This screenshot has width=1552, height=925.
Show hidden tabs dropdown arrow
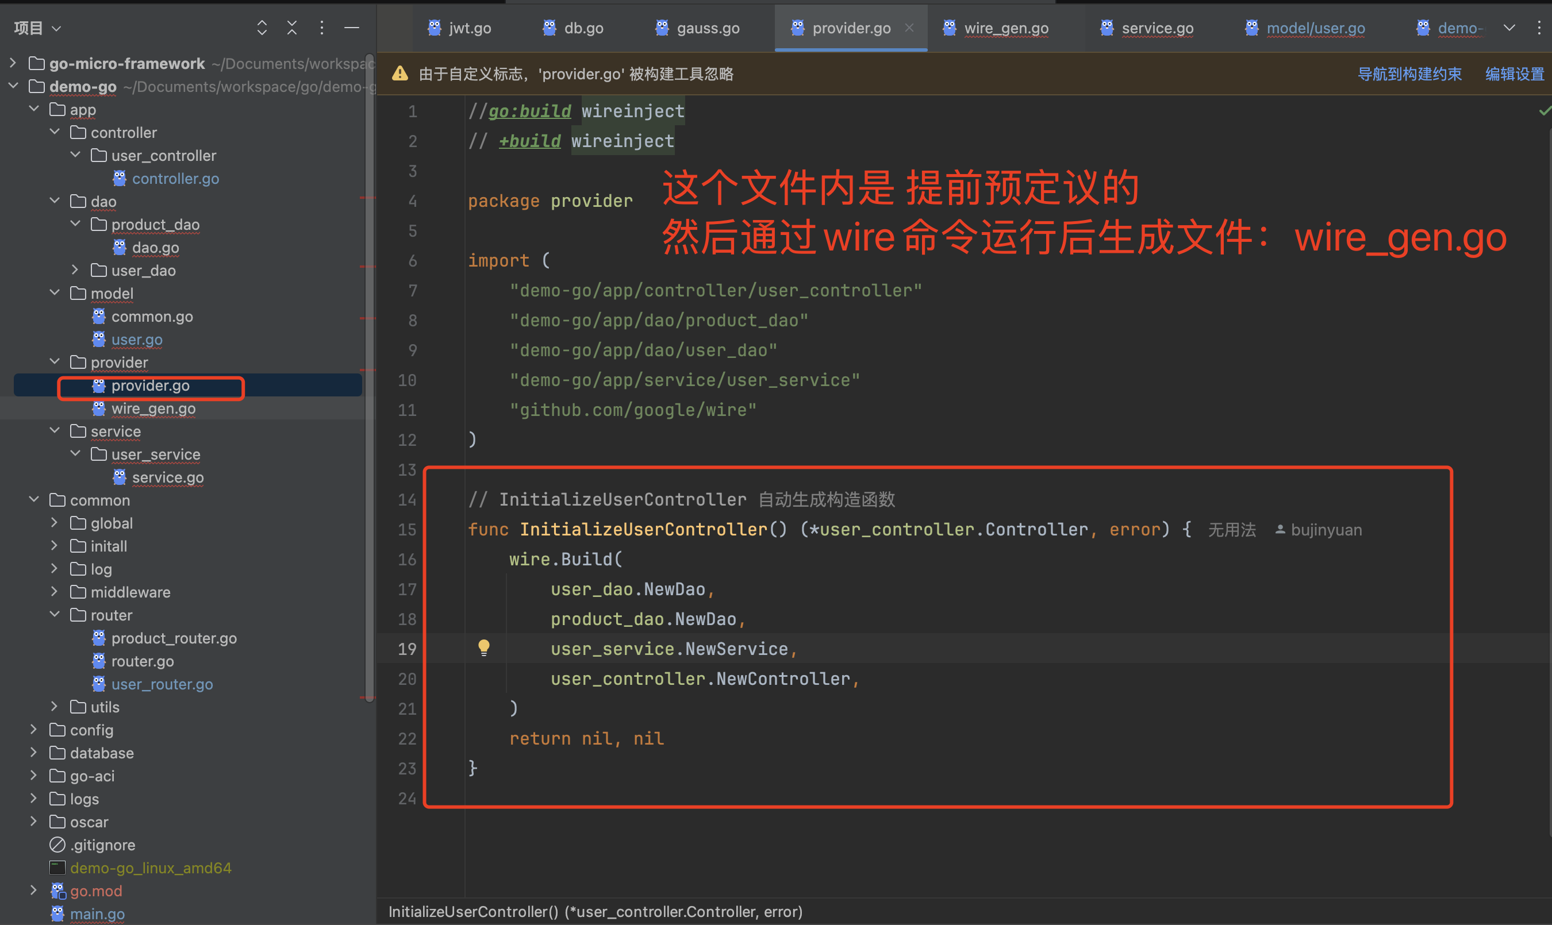tap(1509, 28)
